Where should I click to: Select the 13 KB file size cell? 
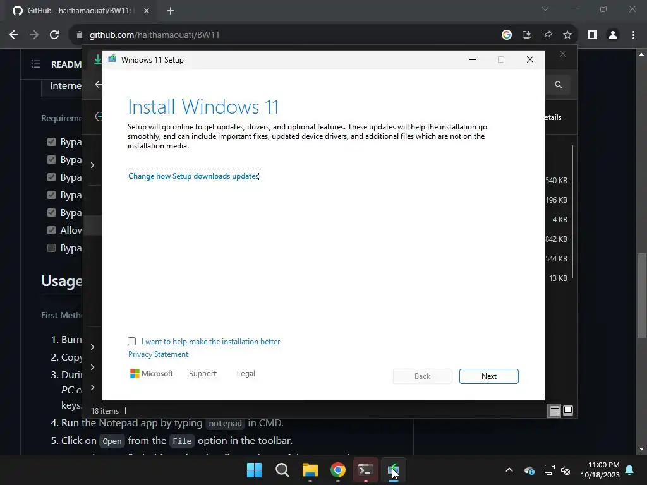coord(558,278)
